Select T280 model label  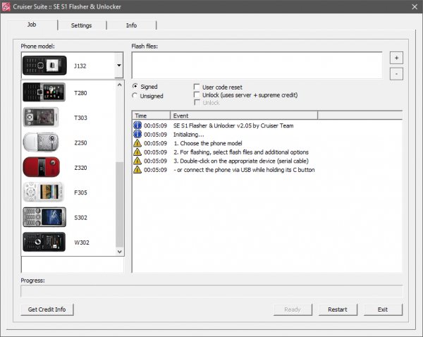pos(80,93)
